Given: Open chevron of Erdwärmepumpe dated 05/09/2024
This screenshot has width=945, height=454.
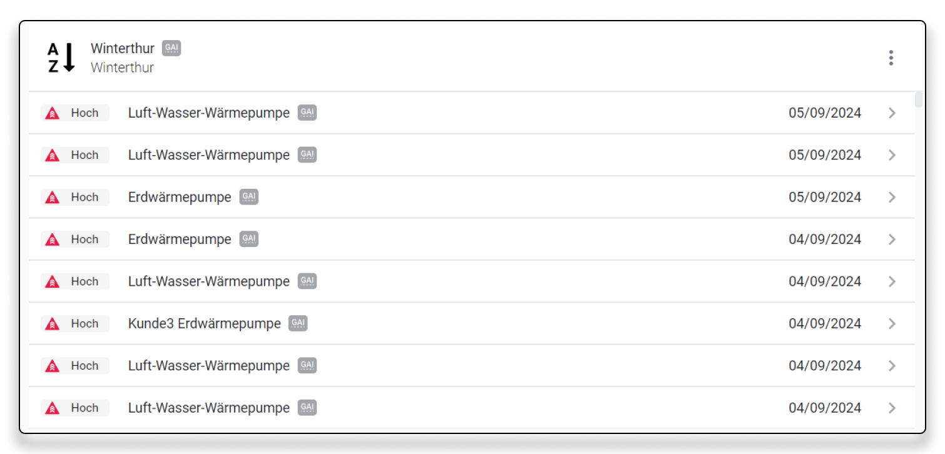Looking at the screenshot, I should [892, 197].
